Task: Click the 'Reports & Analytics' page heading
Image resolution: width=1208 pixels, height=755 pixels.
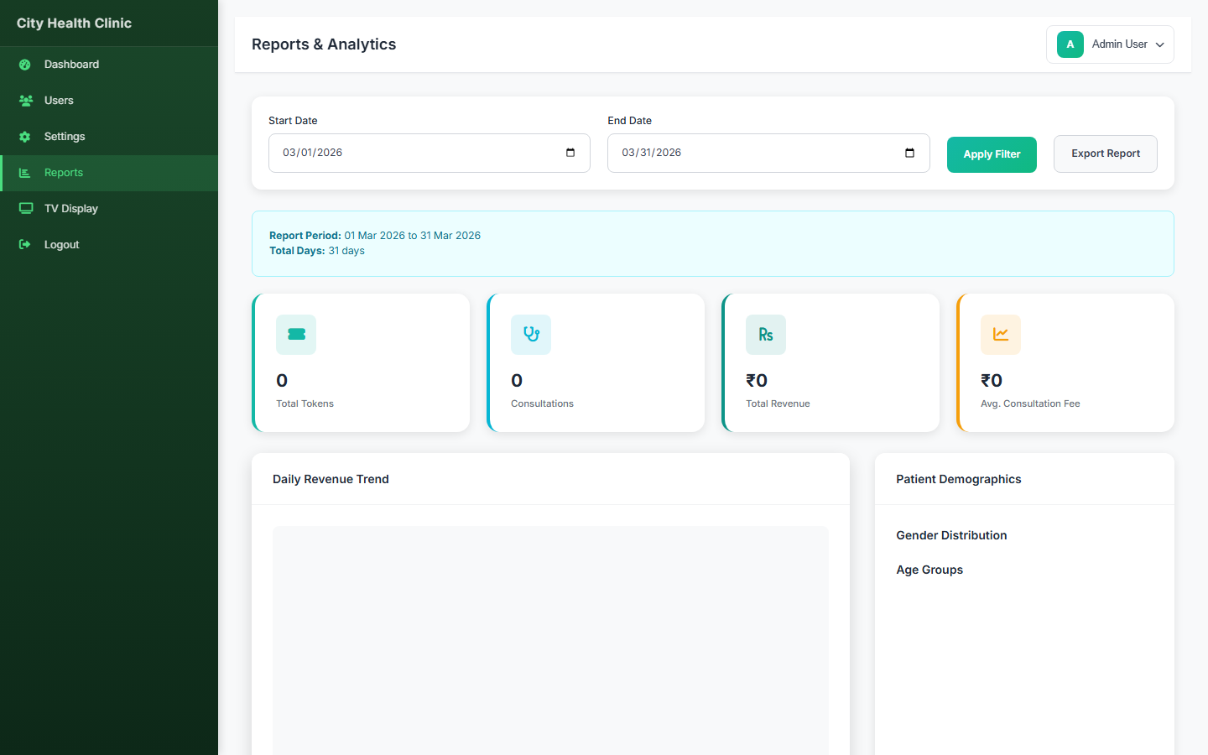Action: tap(324, 44)
